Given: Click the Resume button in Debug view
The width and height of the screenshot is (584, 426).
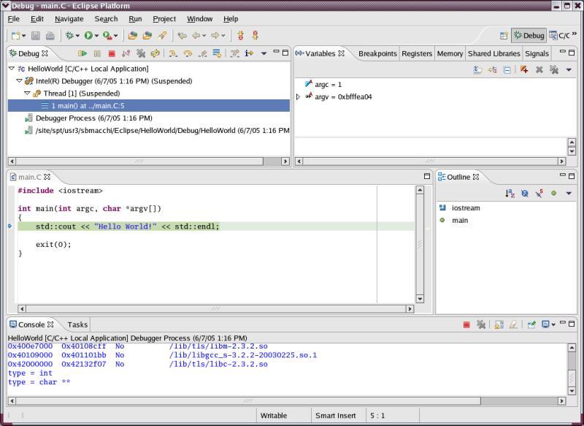Looking at the screenshot, I should [x=82, y=53].
